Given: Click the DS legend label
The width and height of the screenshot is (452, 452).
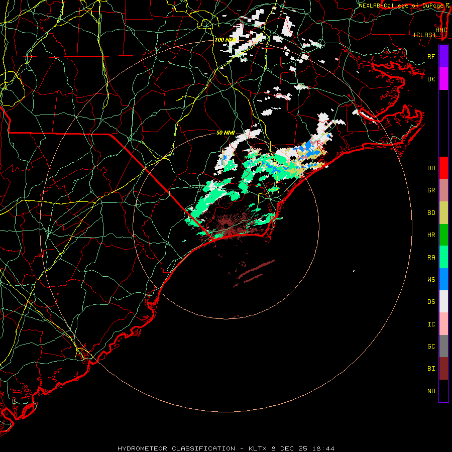Looking at the screenshot, I should point(431,302).
